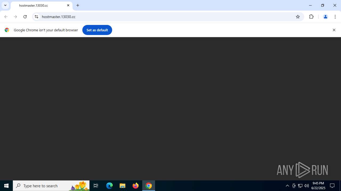
Task: Open File Explorer from taskbar
Action: pyautogui.click(x=123, y=186)
